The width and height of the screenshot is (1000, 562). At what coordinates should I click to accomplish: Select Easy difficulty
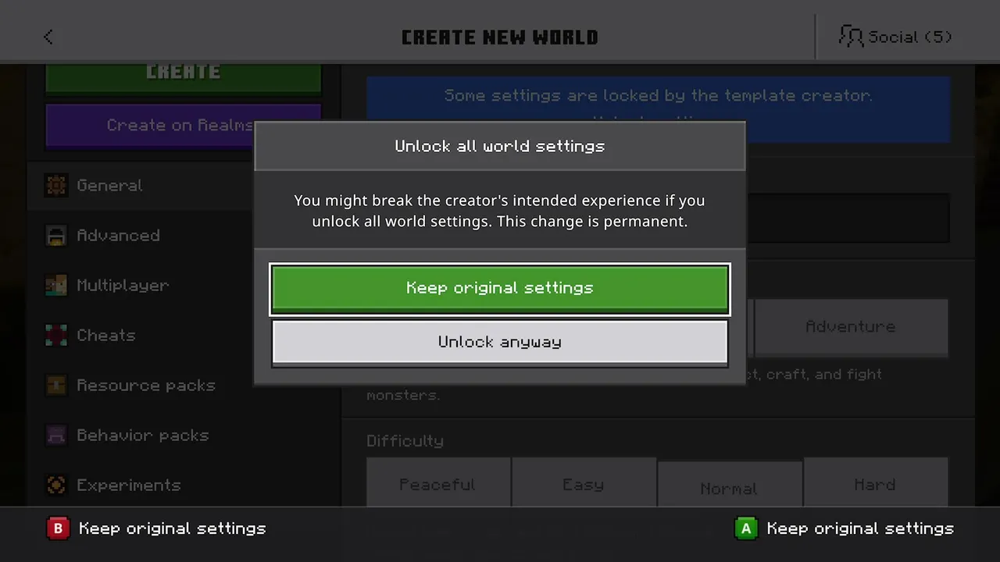coord(584,484)
